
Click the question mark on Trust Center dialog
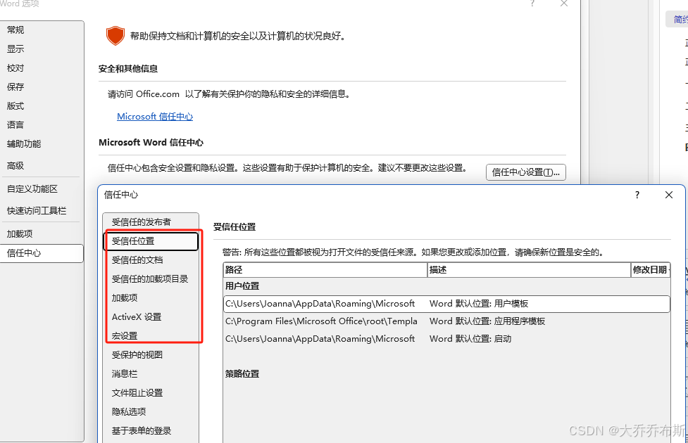[636, 195]
